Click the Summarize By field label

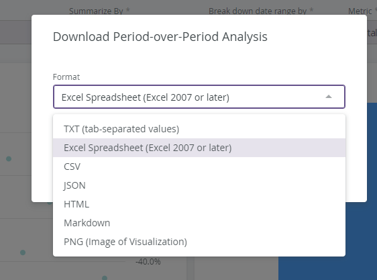pyautogui.click(x=99, y=11)
